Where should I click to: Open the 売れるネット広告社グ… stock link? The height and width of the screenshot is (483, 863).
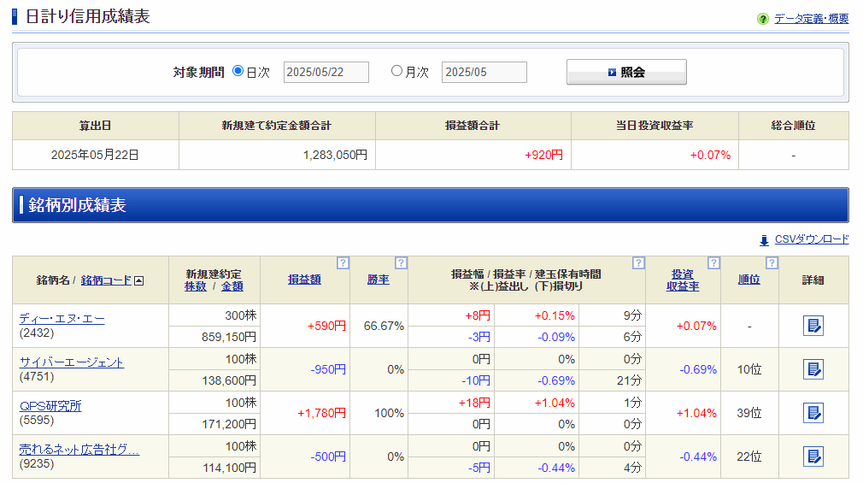(x=79, y=450)
